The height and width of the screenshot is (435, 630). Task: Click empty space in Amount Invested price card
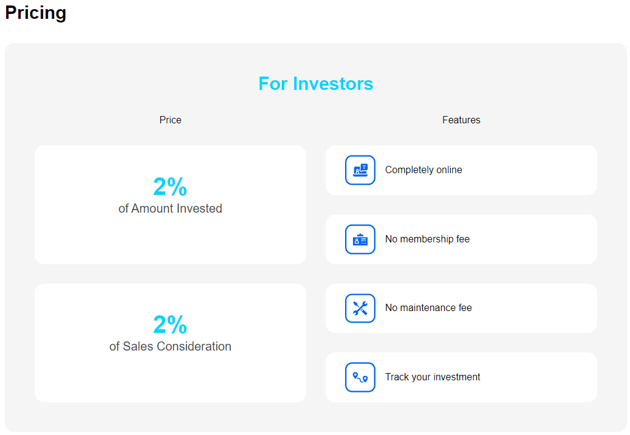170,243
